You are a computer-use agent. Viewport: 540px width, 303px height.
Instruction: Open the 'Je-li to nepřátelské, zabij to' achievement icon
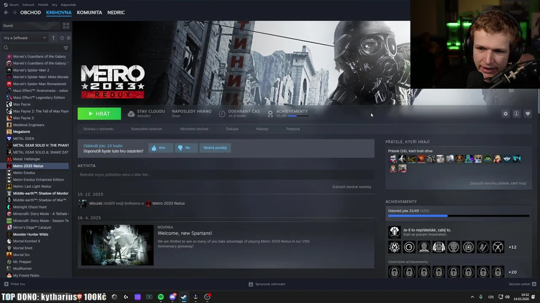(x=394, y=232)
